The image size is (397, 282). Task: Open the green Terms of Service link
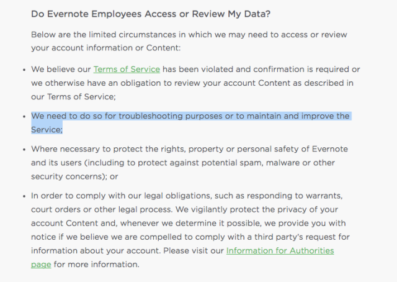click(127, 69)
